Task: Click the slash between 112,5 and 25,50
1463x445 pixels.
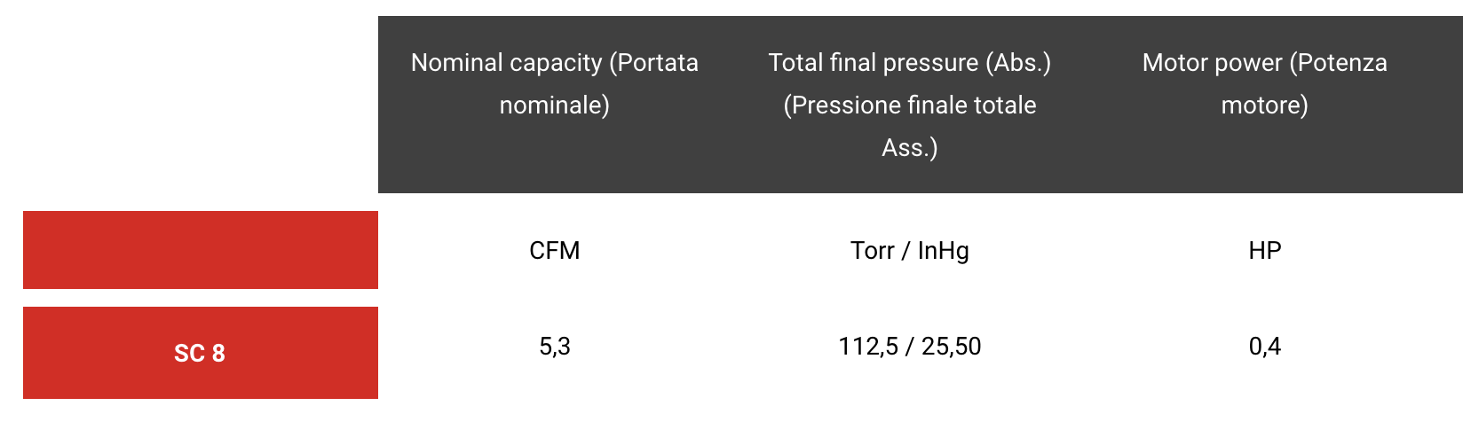Action: click(x=909, y=347)
